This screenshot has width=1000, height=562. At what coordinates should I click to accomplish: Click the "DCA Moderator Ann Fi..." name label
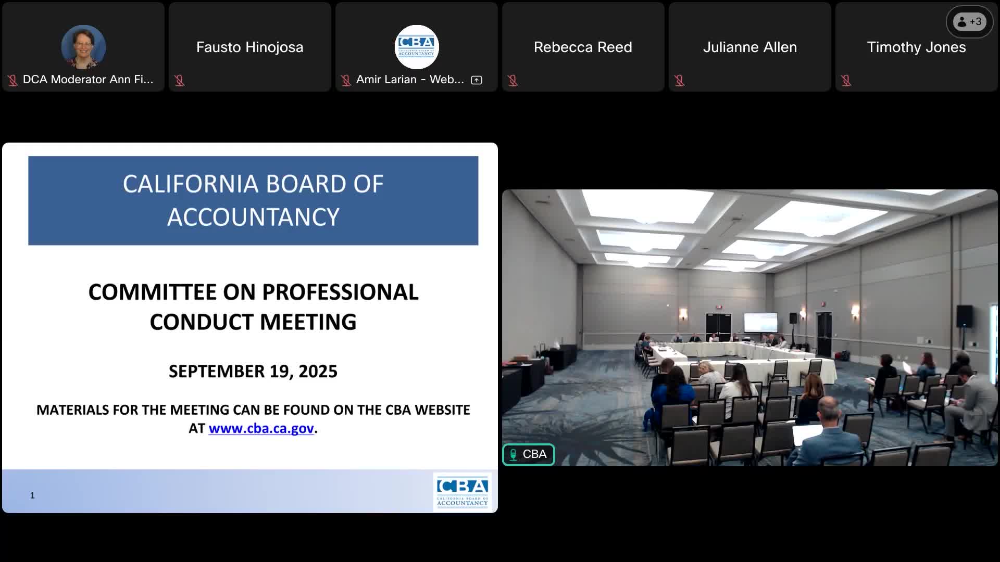[x=88, y=80]
